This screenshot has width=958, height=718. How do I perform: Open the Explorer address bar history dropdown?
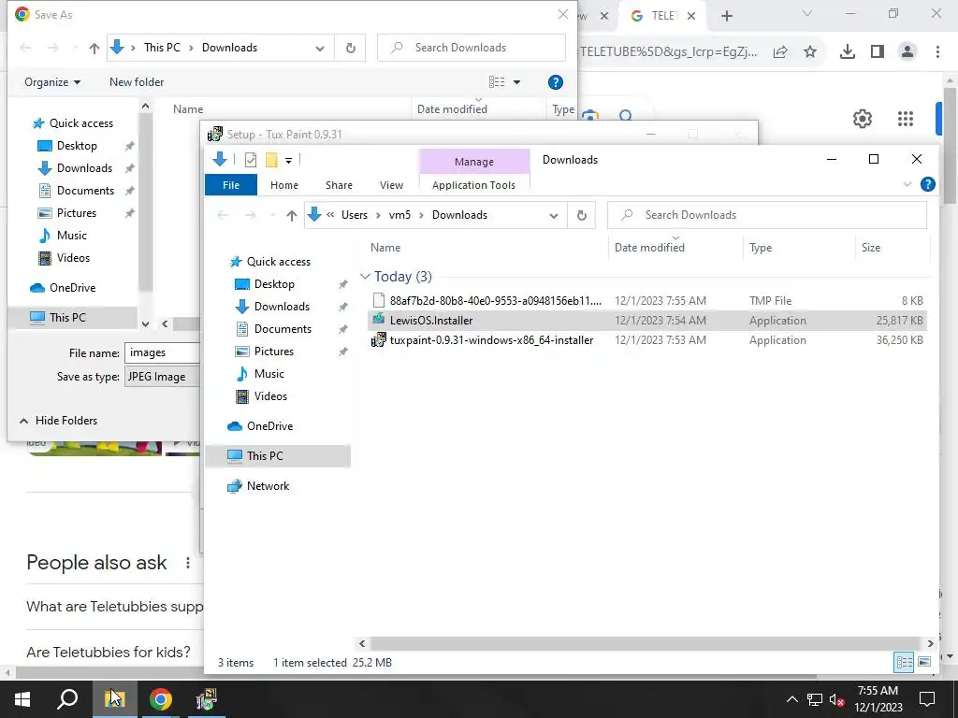tap(554, 216)
